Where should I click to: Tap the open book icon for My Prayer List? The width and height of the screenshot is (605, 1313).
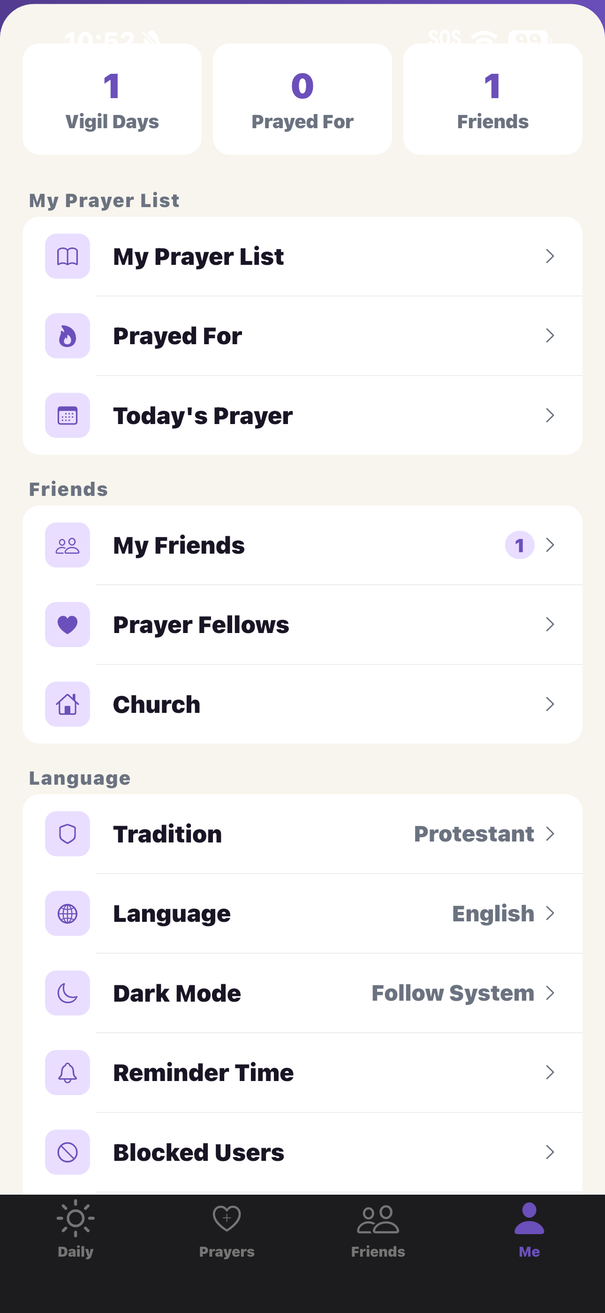(67, 256)
